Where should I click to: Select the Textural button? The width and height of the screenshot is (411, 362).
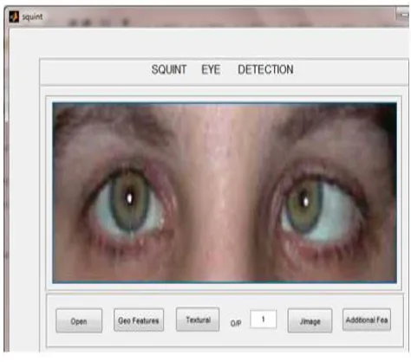tap(198, 320)
